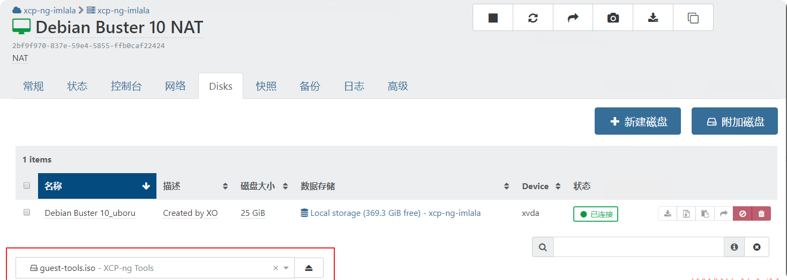This screenshot has width=787, height=280.
Task: Switch to the 常规 tab
Action: pos(34,86)
